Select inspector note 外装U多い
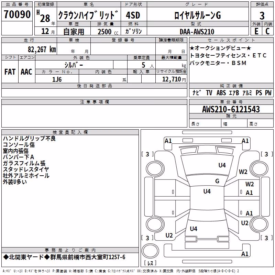 point(15,182)
